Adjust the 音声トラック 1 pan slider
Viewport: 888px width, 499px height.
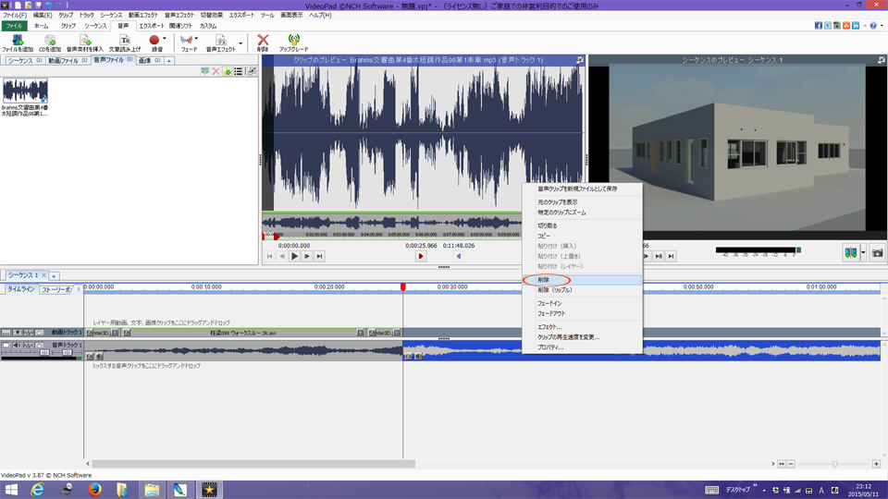pos(67,352)
